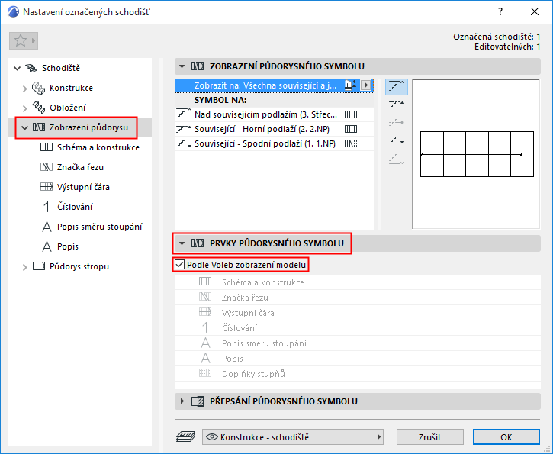Click symbol icon of Spodní podlaží row
The image size is (553, 454).
351,143
